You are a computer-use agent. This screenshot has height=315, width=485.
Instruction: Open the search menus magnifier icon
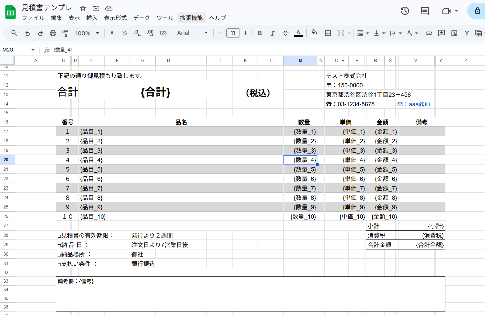pos(14,33)
